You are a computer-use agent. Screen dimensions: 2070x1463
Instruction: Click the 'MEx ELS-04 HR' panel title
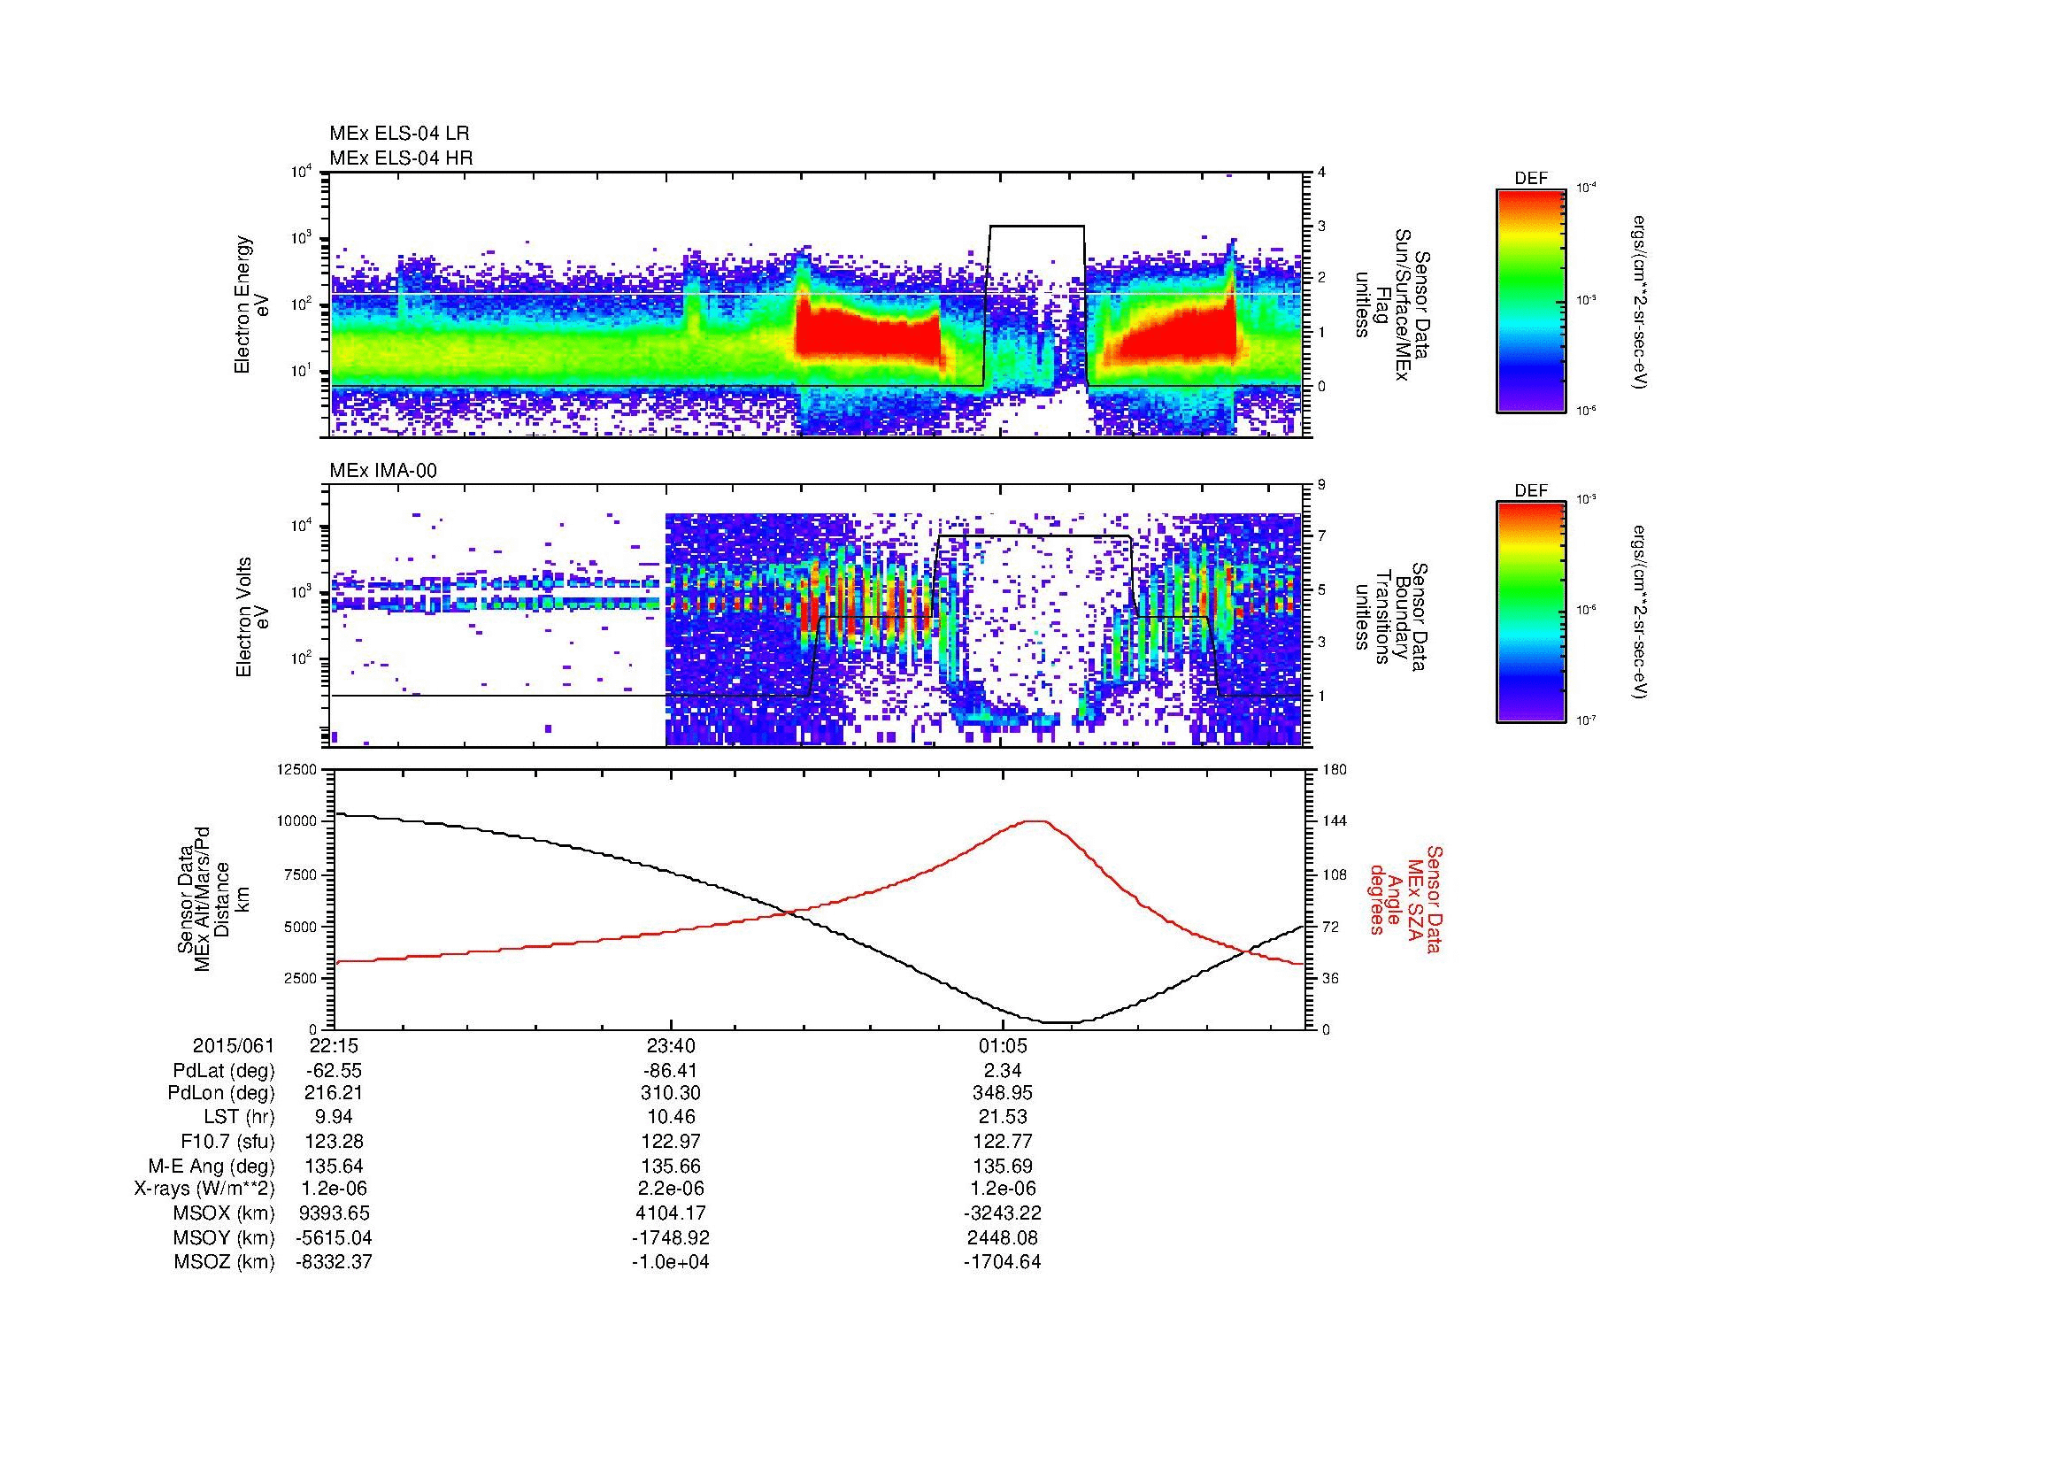click(401, 158)
